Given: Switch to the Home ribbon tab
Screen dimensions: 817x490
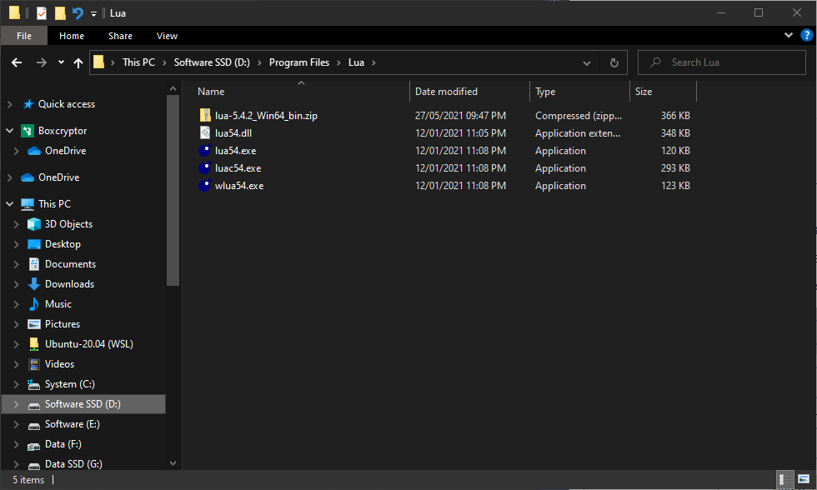Looking at the screenshot, I should coord(72,36).
